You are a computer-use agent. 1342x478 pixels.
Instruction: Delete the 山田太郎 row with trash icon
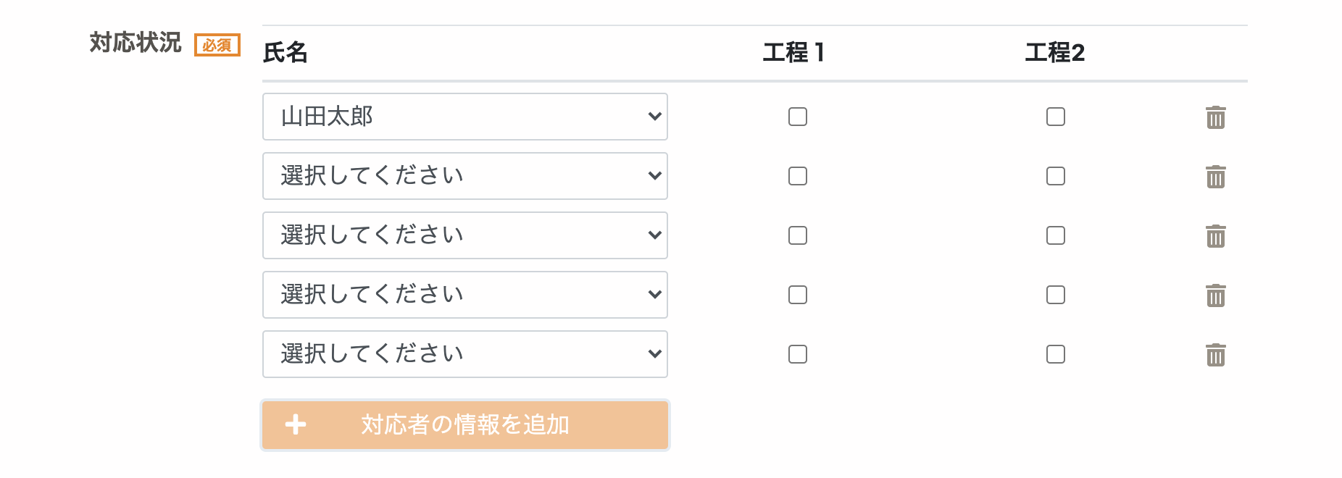(1215, 117)
